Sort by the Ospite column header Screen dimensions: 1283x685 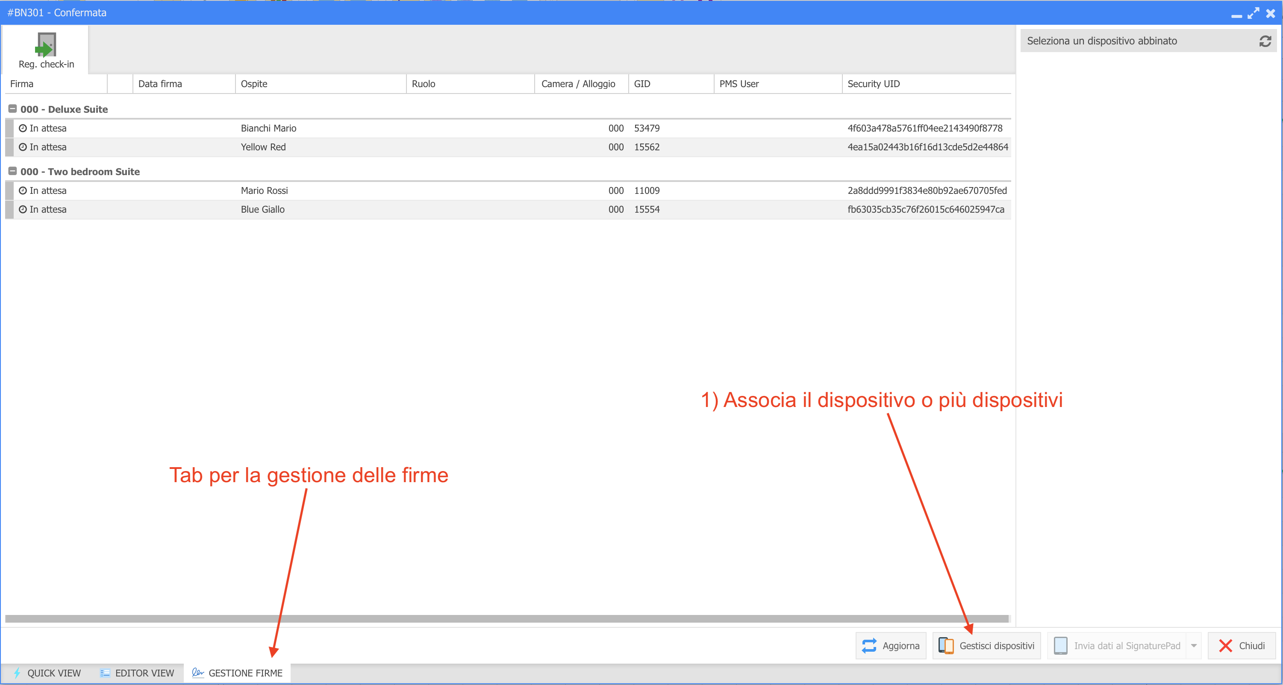(321, 84)
